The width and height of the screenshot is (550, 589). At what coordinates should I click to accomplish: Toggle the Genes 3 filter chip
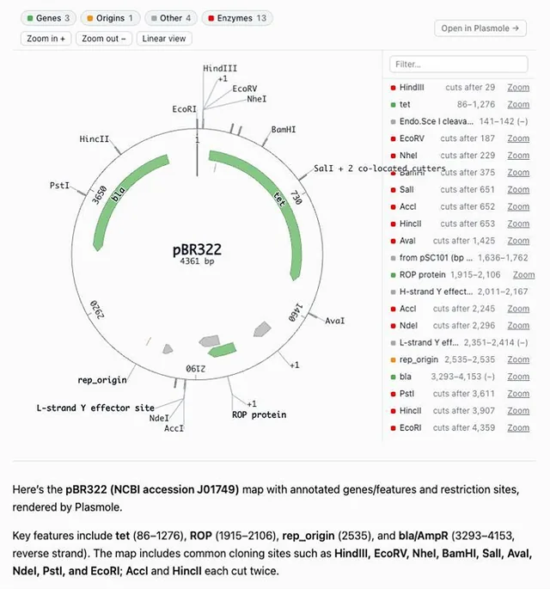(48, 18)
